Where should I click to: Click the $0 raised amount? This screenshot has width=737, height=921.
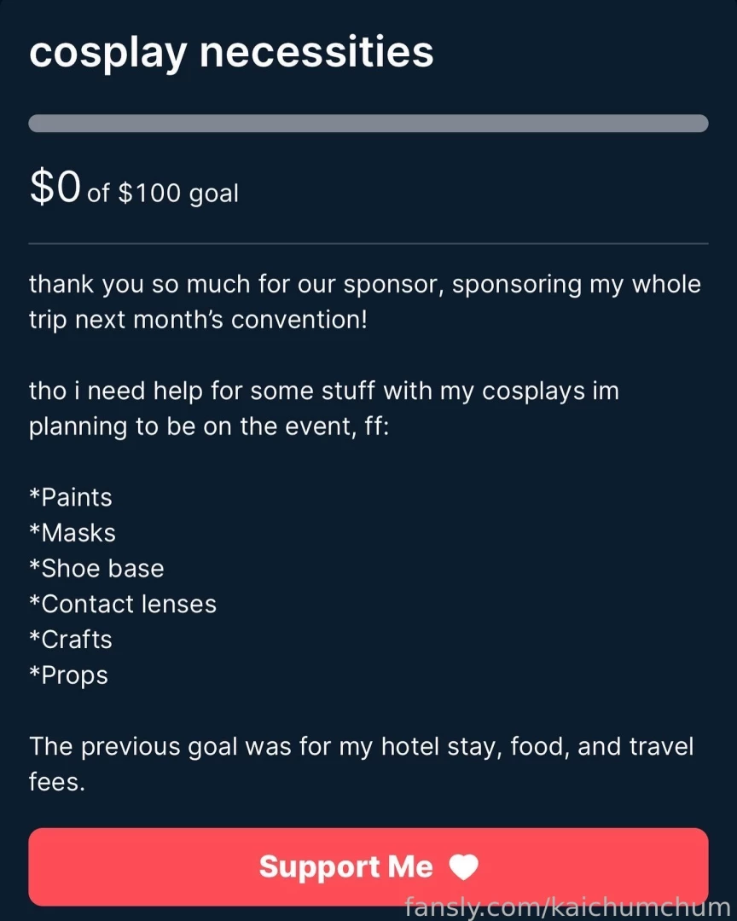55,188
